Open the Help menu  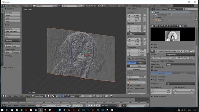29,6
